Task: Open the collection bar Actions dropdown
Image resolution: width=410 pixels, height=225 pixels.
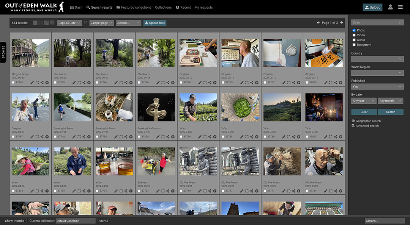Action: pyautogui.click(x=384, y=221)
